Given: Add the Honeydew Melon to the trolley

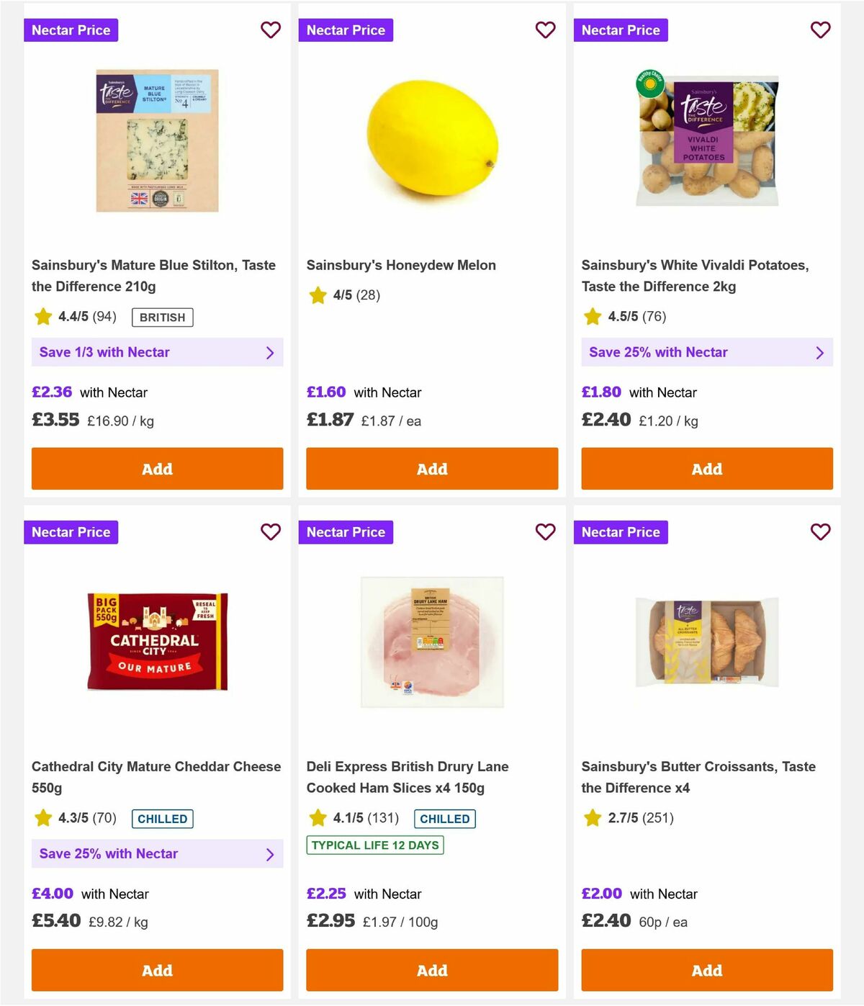Looking at the screenshot, I should click(x=432, y=469).
